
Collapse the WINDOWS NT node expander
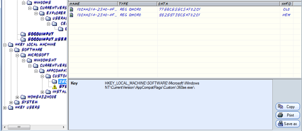pos(23,60)
